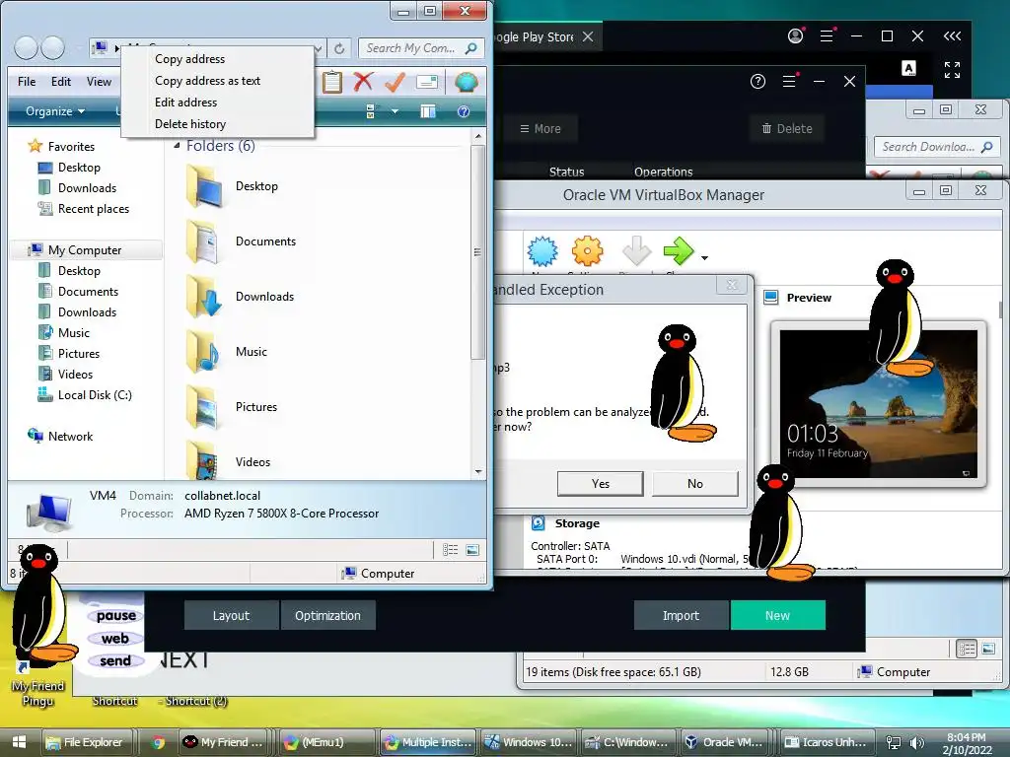Open the Edit menu in Explorer
The image size is (1010, 757).
click(x=61, y=82)
